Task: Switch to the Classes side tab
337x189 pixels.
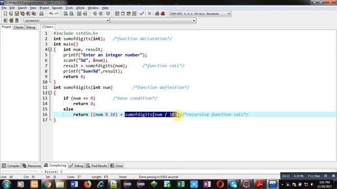Action: point(19,27)
